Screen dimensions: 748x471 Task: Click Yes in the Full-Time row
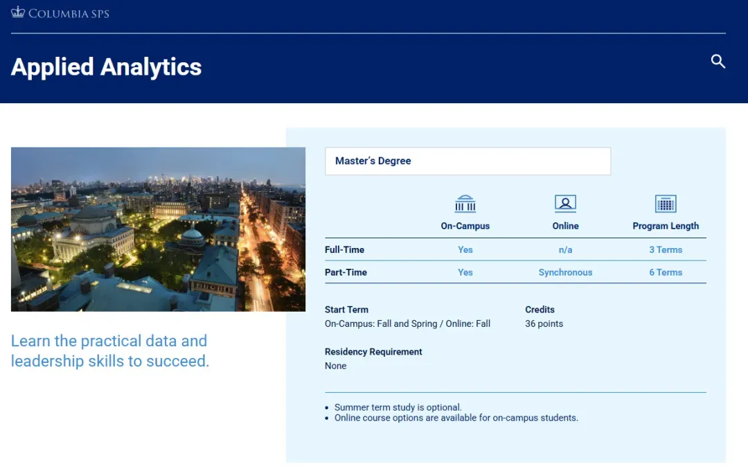(465, 249)
